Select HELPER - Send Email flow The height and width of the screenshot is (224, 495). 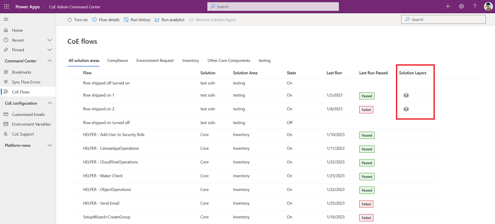[x=101, y=203]
